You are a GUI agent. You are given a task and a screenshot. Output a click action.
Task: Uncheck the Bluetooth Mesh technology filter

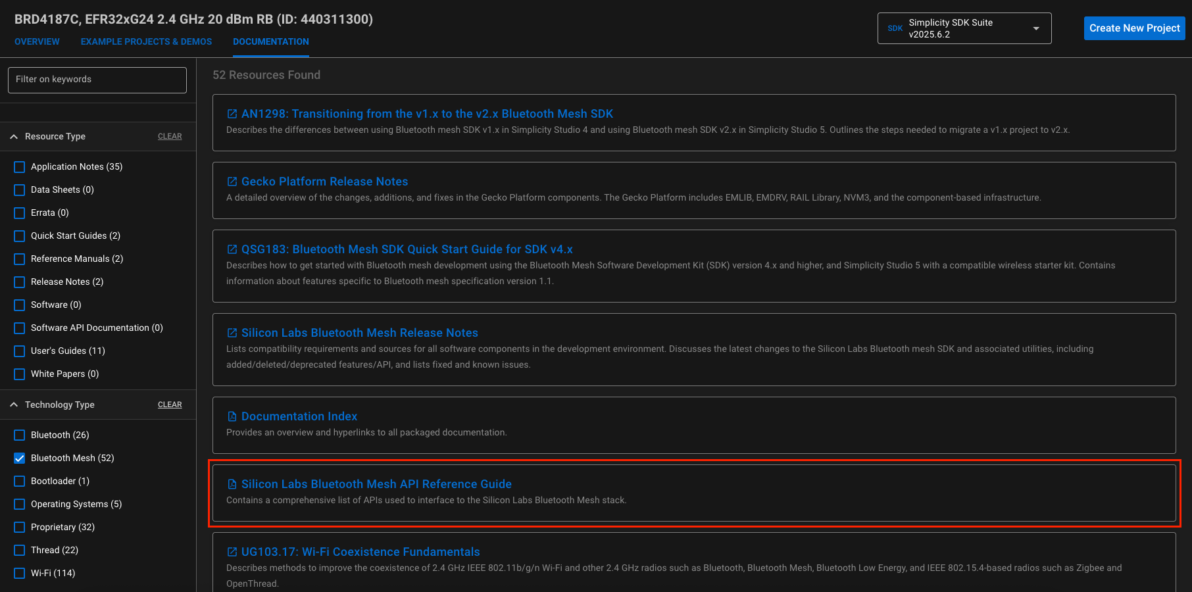click(x=19, y=458)
